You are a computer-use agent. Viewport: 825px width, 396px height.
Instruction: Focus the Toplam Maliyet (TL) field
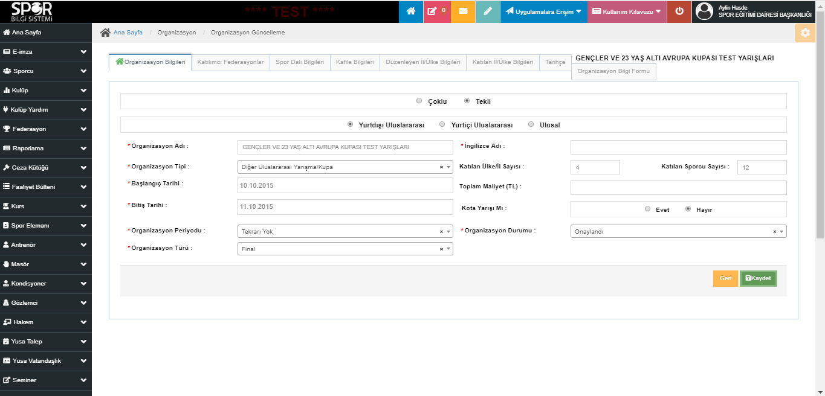coord(679,188)
